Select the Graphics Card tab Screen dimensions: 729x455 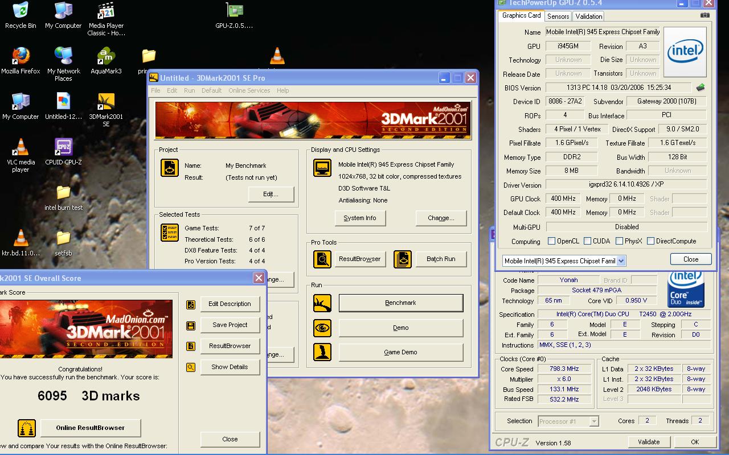[521, 15]
